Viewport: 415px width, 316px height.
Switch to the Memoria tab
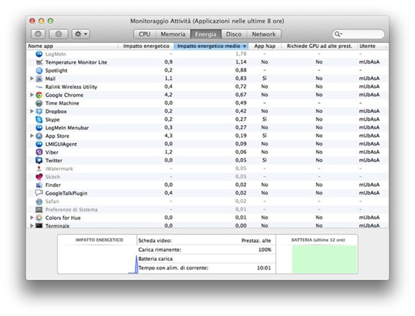(x=173, y=34)
